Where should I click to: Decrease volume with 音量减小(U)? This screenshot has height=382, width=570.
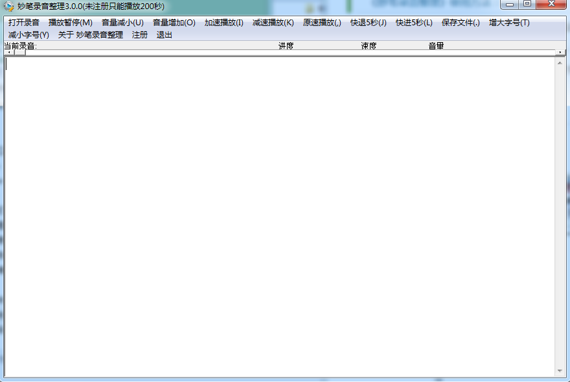click(122, 23)
